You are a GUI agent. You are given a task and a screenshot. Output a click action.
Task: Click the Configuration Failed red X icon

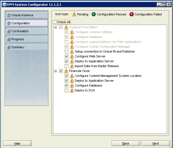click(131, 14)
